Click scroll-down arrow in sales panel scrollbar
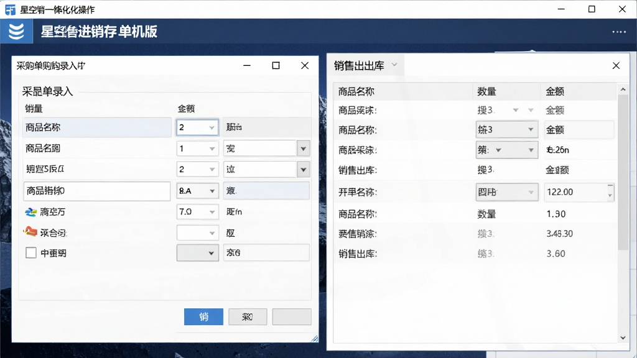Image resolution: width=637 pixels, height=358 pixels. [x=623, y=337]
